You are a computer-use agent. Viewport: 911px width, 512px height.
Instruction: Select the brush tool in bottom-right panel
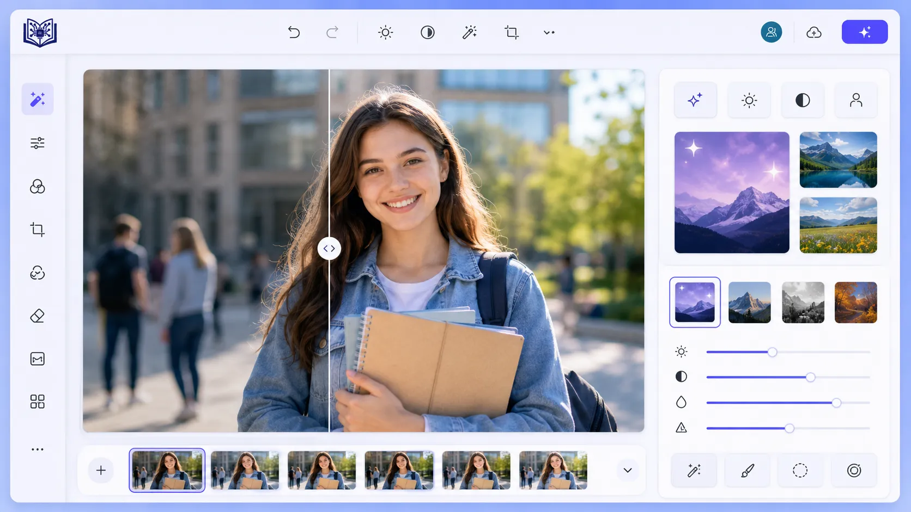coord(748,471)
